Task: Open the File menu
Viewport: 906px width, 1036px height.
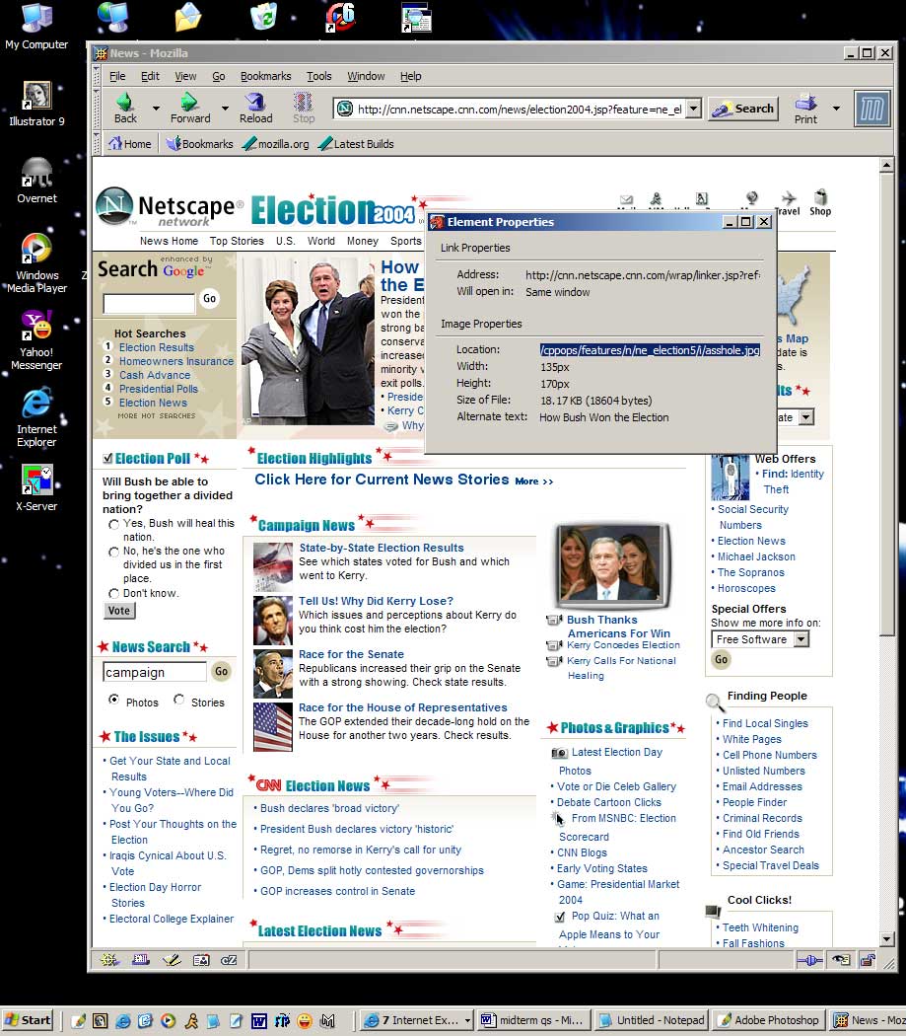Action: 117,76
